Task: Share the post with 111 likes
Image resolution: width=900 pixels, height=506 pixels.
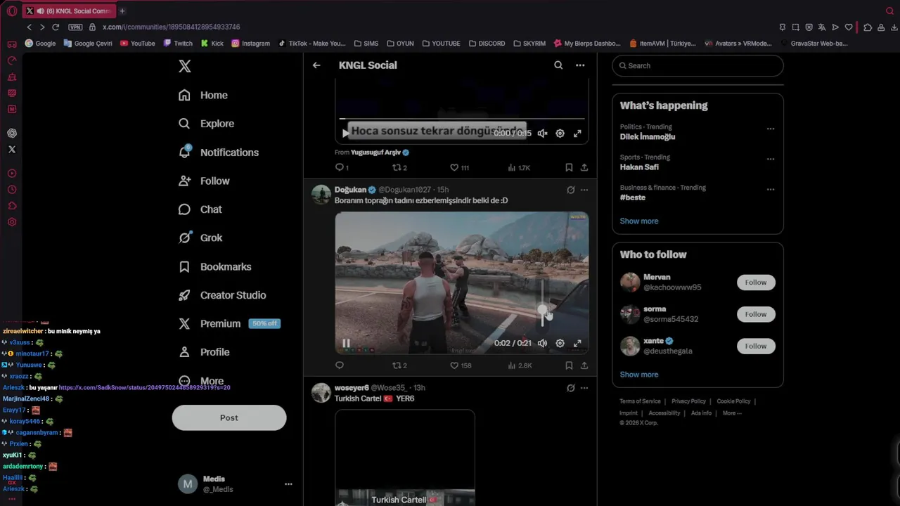Action: [x=584, y=167]
